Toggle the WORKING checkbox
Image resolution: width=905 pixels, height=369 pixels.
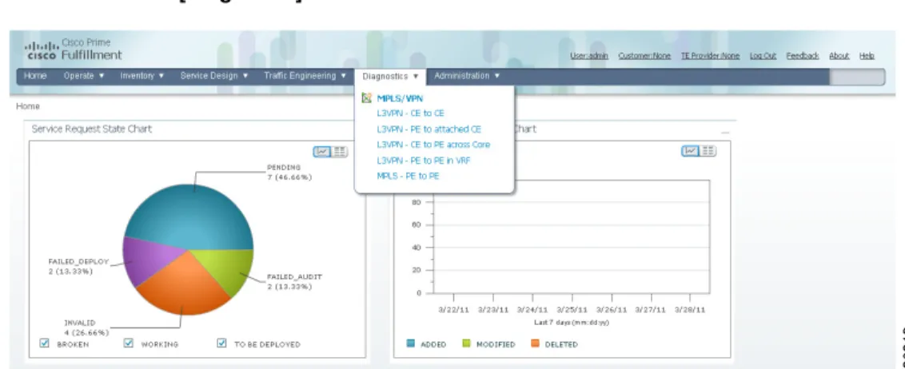[129, 343]
